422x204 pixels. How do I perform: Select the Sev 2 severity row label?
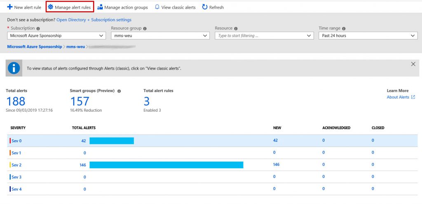16,165
